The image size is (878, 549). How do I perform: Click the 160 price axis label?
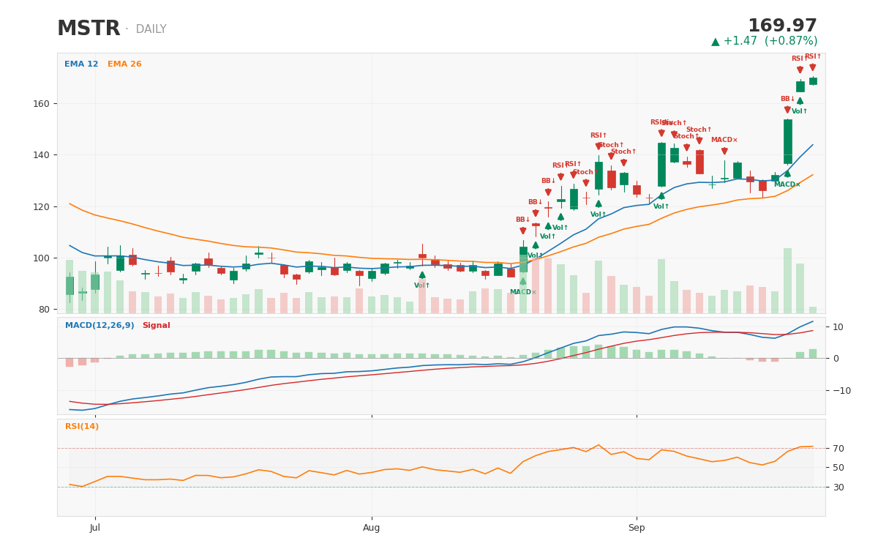(41, 104)
